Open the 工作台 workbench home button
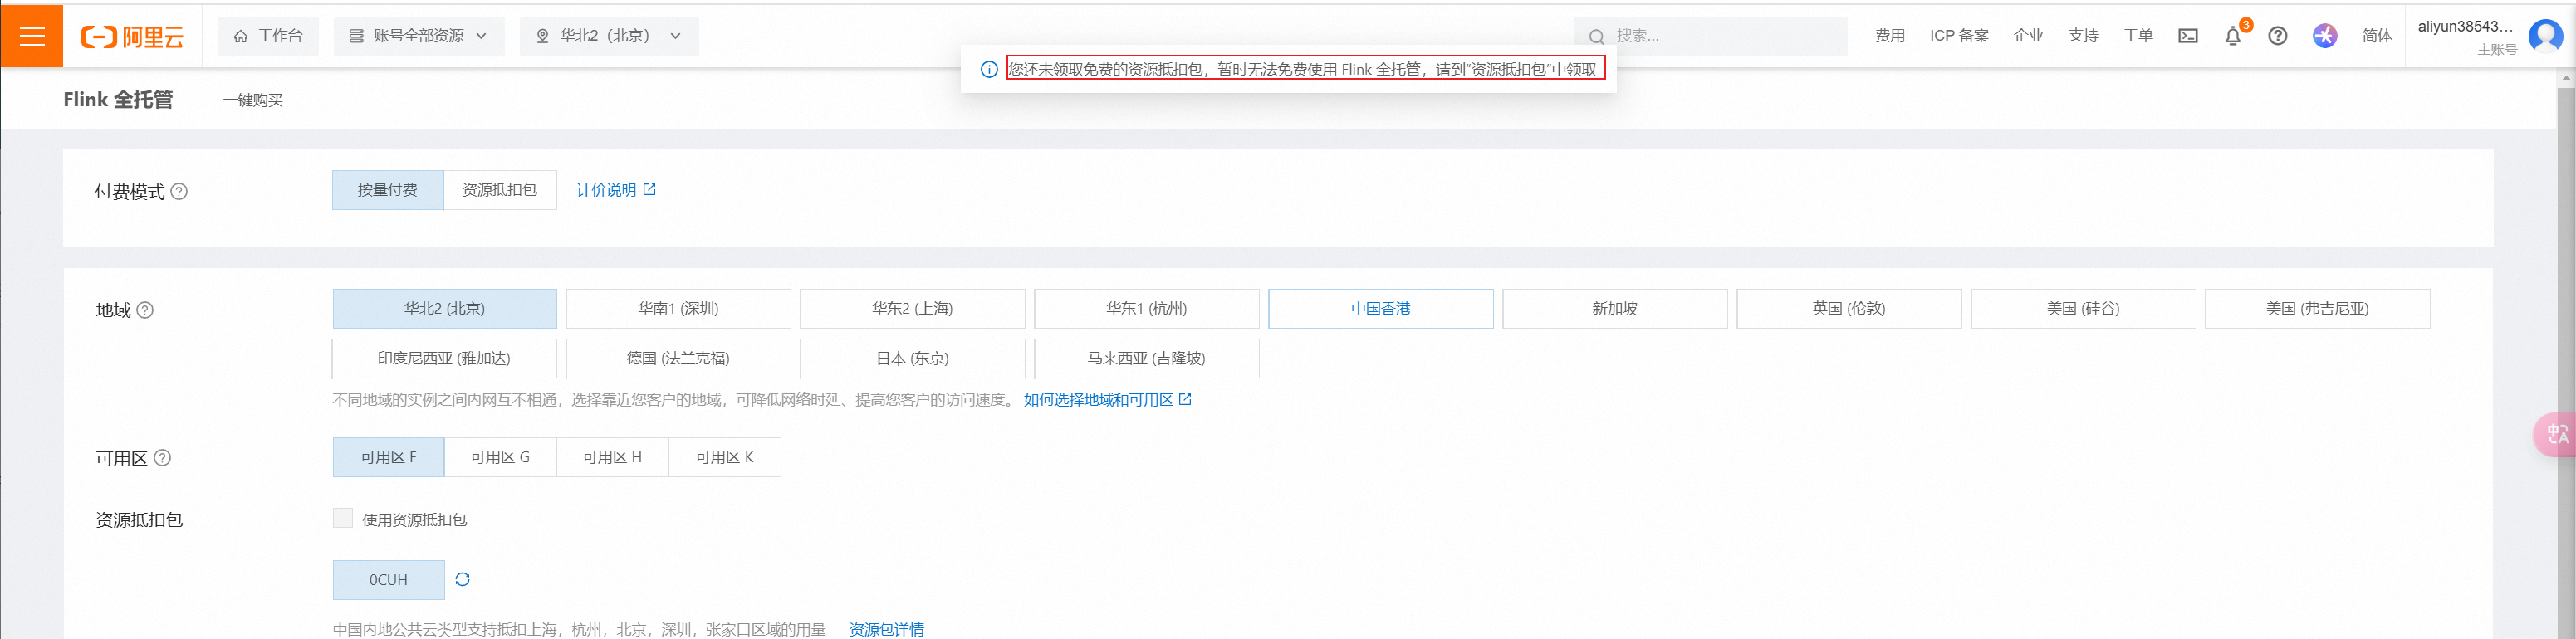Viewport: 2576px width, 639px height. coord(268,36)
